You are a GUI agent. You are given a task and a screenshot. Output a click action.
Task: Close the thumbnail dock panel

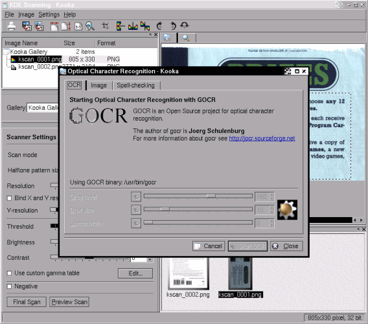click(x=363, y=229)
